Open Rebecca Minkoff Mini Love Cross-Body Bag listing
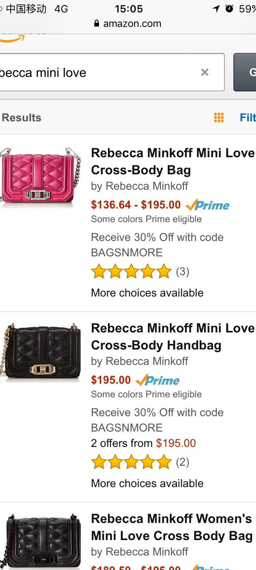256x570 pixels. 172,162
